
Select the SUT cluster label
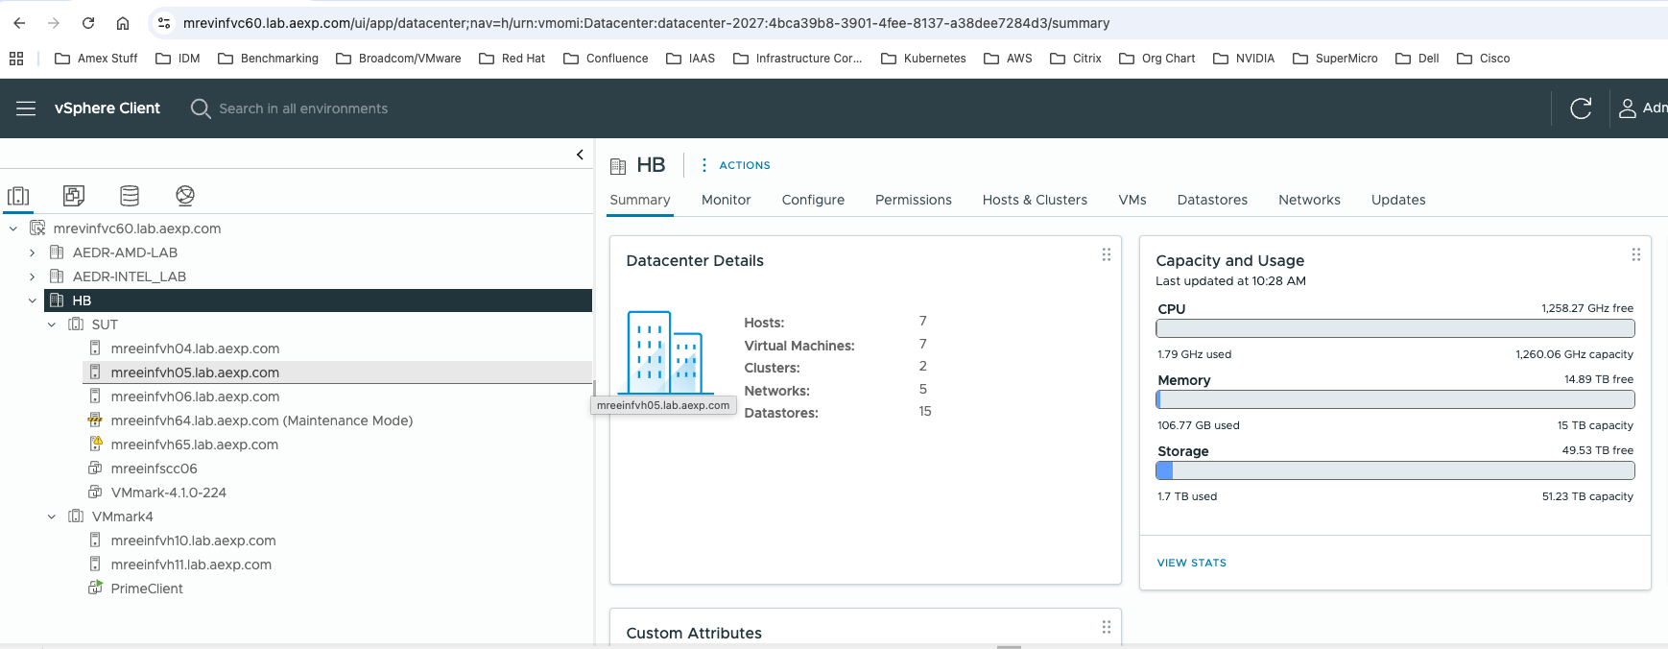(x=105, y=324)
